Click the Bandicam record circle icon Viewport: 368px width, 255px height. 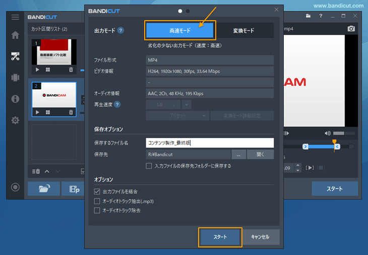(15, 187)
